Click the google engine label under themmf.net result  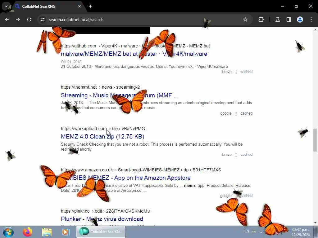point(226,113)
